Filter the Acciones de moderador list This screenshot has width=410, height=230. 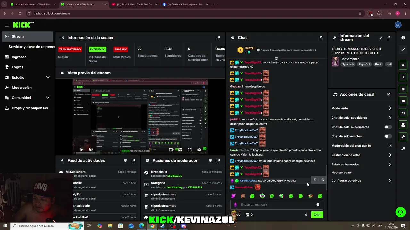tap(210, 161)
